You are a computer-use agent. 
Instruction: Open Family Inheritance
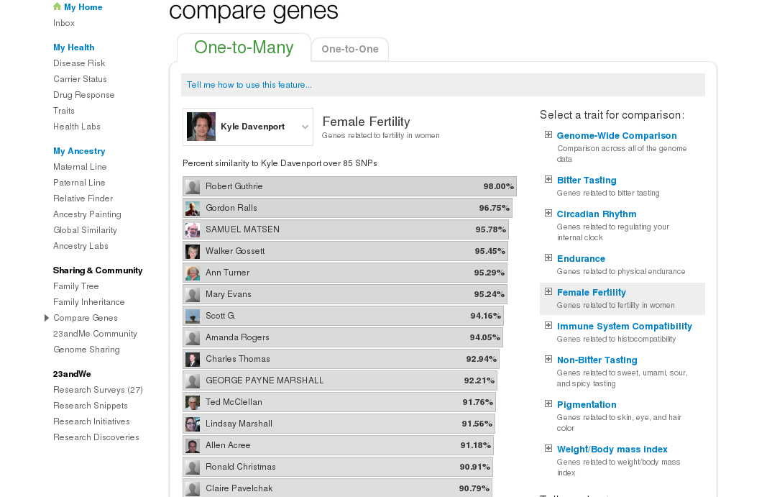click(x=88, y=301)
